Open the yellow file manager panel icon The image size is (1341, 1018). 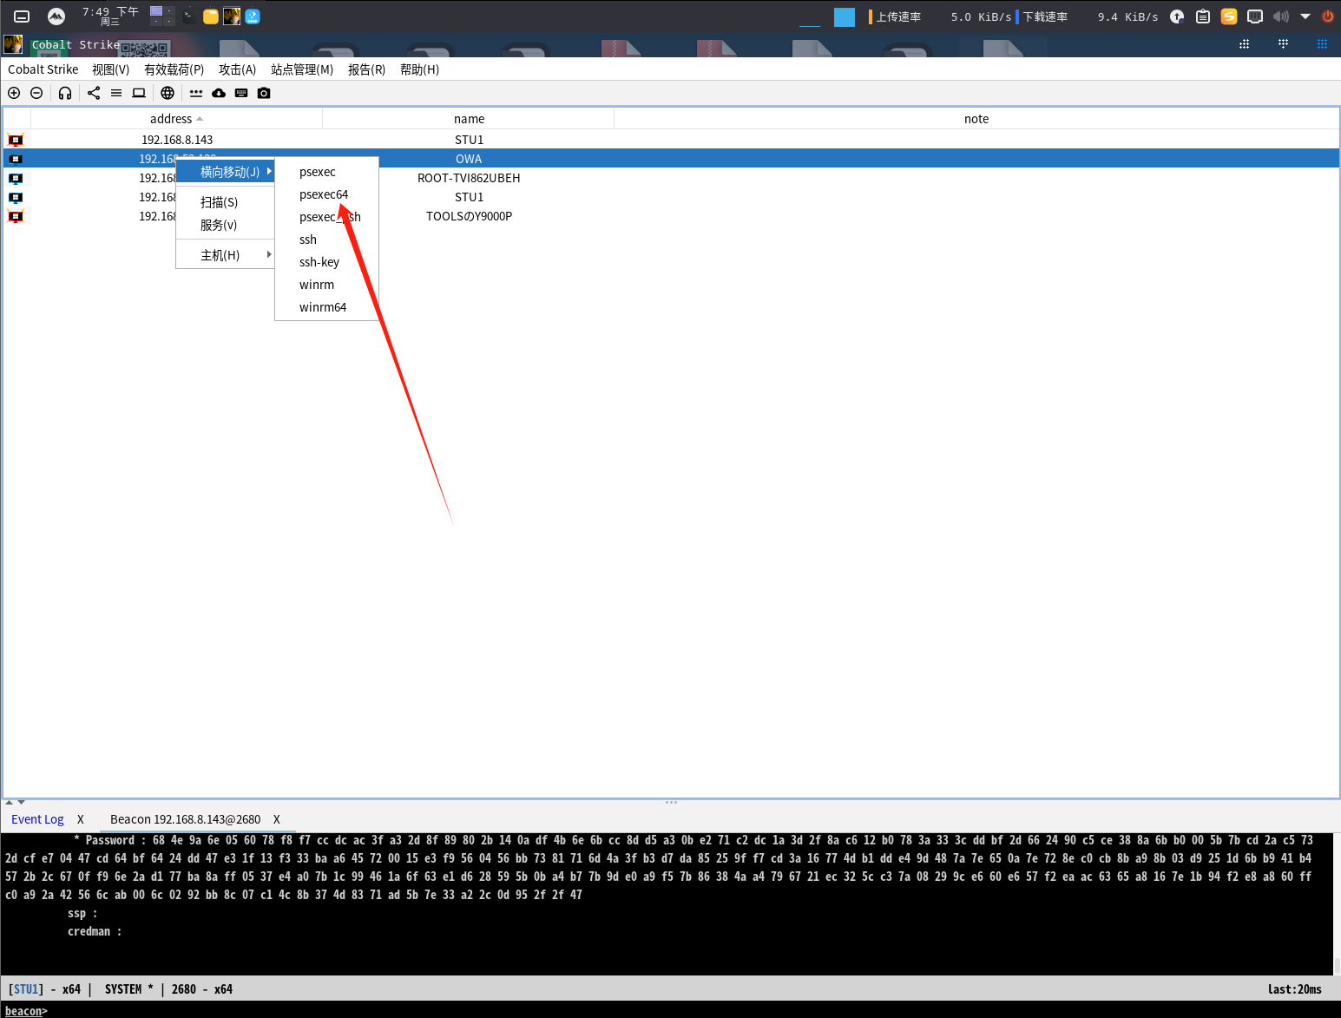click(210, 16)
